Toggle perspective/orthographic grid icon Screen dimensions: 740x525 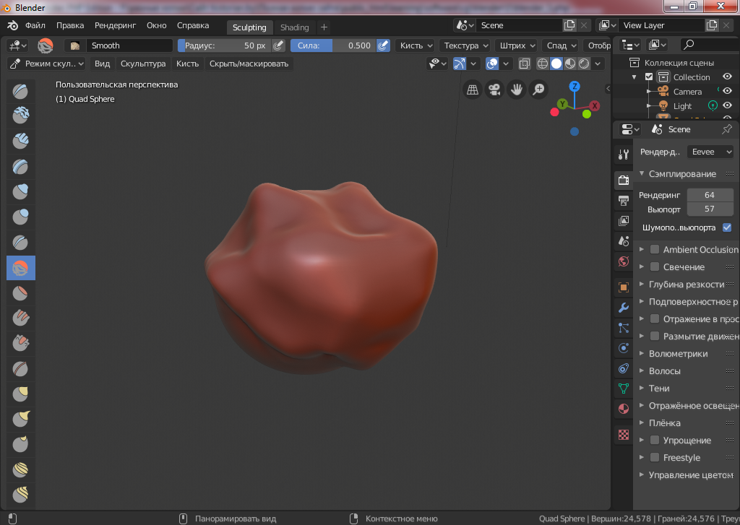[x=473, y=90]
